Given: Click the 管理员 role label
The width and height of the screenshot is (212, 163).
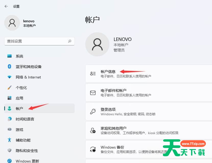Looking at the screenshot, I should point(119,50).
